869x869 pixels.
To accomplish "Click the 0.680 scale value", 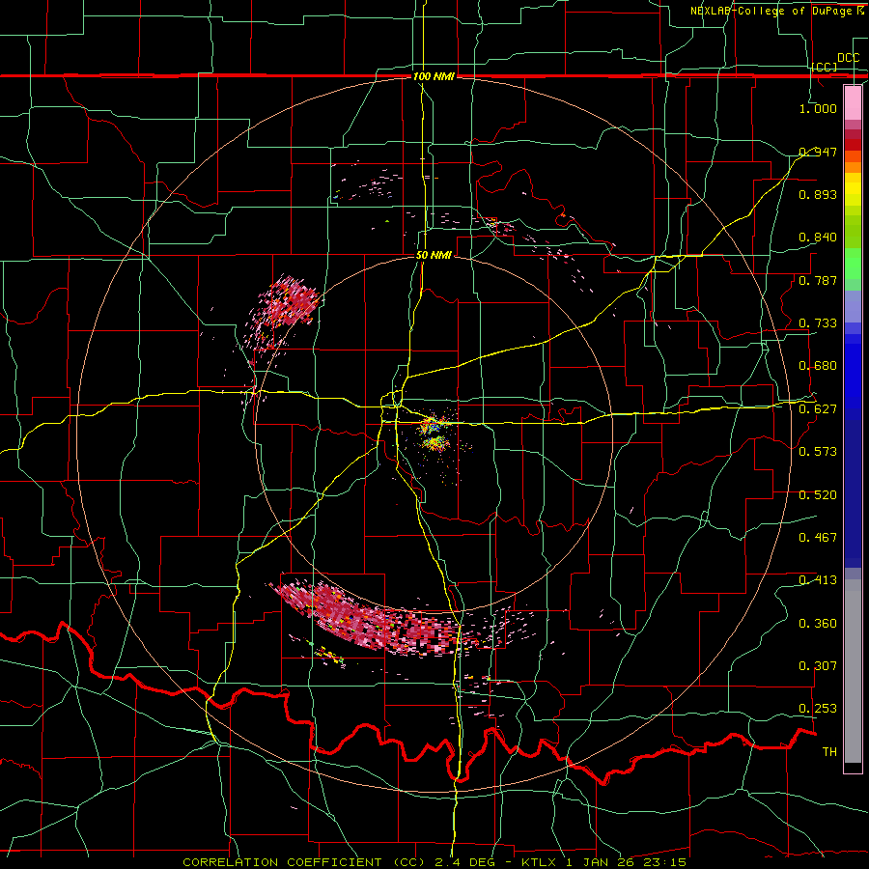I will [x=818, y=366].
